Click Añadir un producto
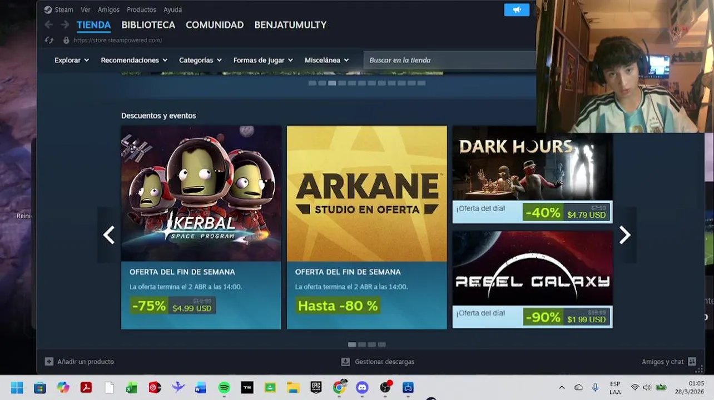 tap(86, 362)
